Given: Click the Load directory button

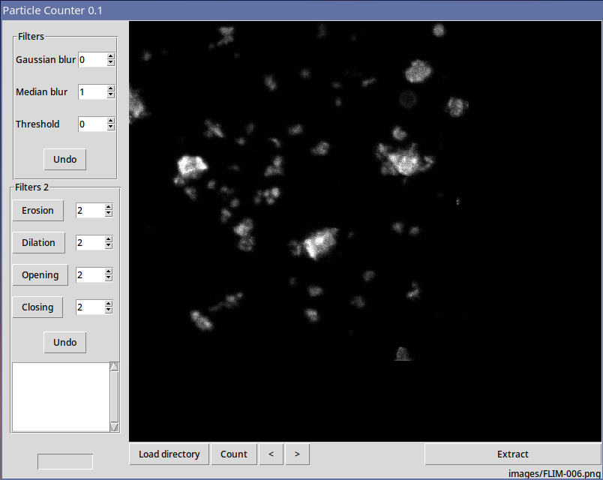Looking at the screenshot, I should 169,454.
